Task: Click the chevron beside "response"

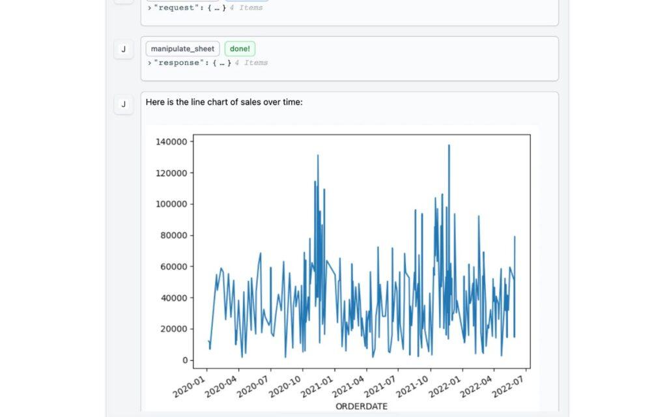Action: [x=148, y=63]
